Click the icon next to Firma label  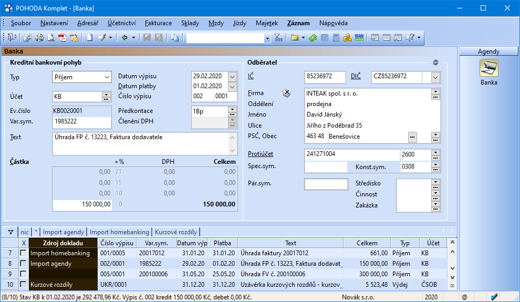point(287,93)
